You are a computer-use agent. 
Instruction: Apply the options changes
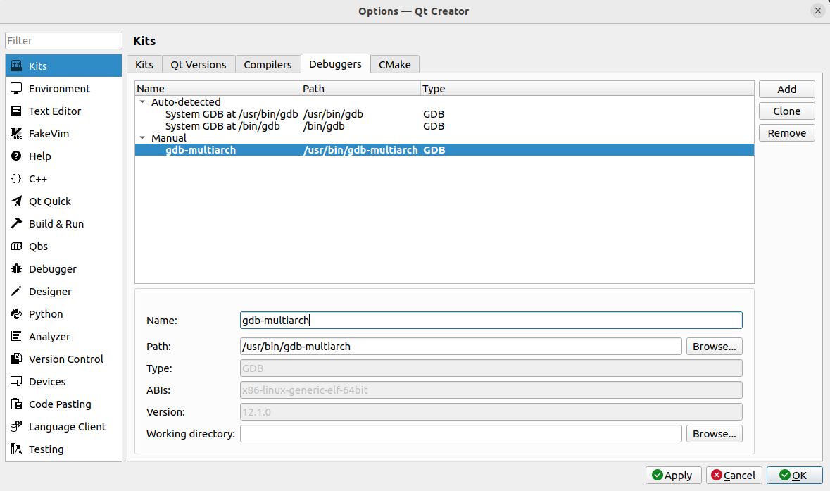pos(673,475)
